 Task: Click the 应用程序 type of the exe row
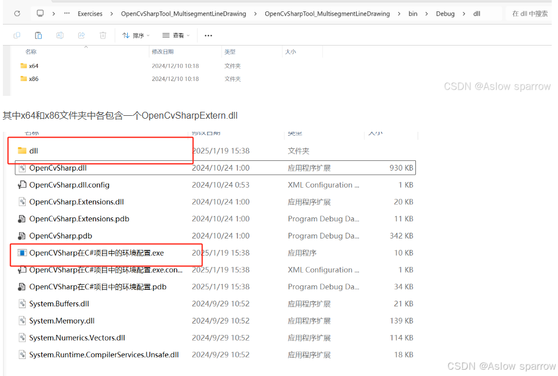coord(302,253)
